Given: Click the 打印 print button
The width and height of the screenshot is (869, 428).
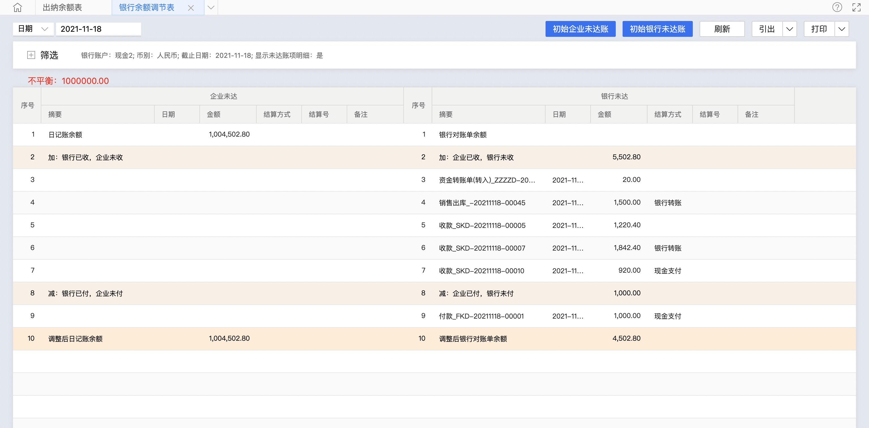Looking at the screenshot, I should coord(819,29).
